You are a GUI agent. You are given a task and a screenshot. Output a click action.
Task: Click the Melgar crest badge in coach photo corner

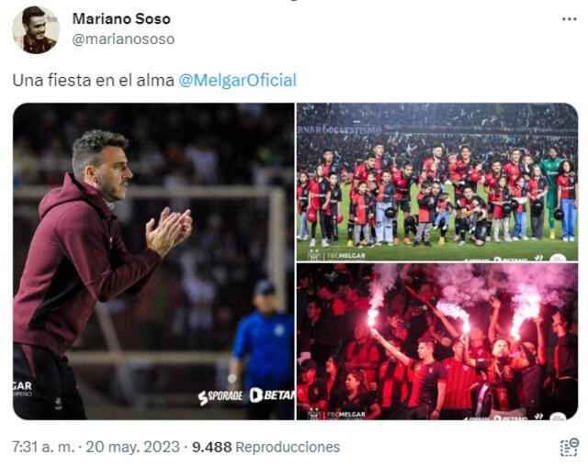point(22,388)
